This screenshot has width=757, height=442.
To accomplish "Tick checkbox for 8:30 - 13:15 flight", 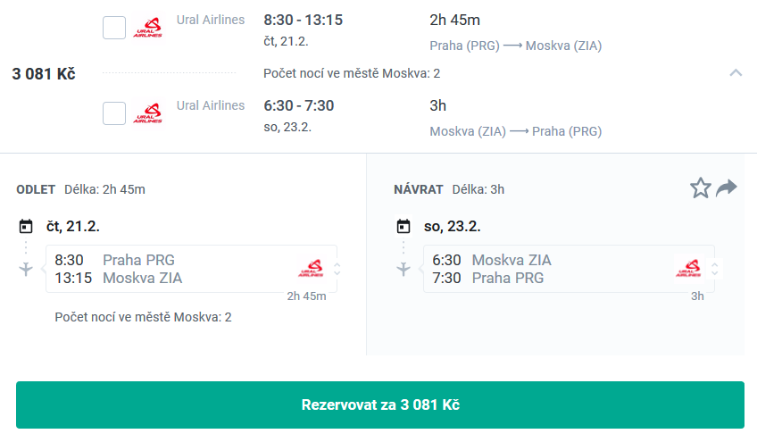I will point(114,28).
